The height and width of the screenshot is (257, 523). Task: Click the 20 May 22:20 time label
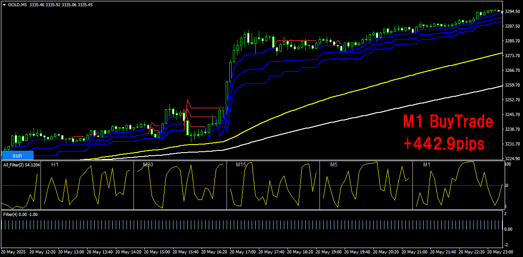click(x=472, y=252)
